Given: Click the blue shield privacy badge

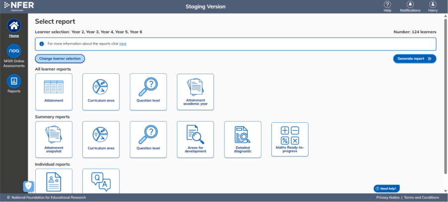Looking at the screenshot, I should (29, 187).
